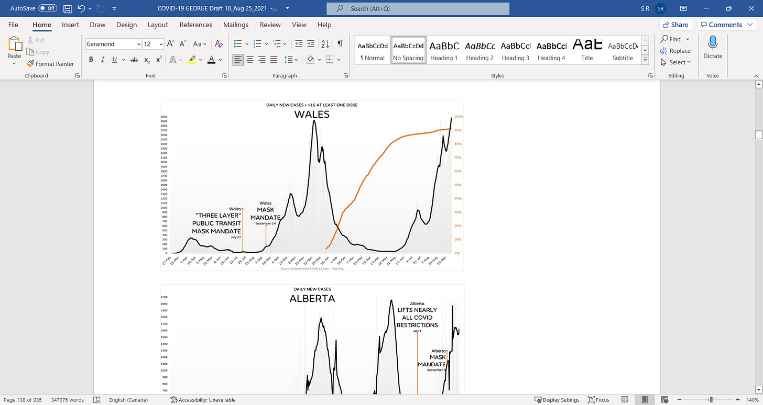Shrink font size with smaller A icon
Viewport: 763px width, 405px height.
coord(183,44)
